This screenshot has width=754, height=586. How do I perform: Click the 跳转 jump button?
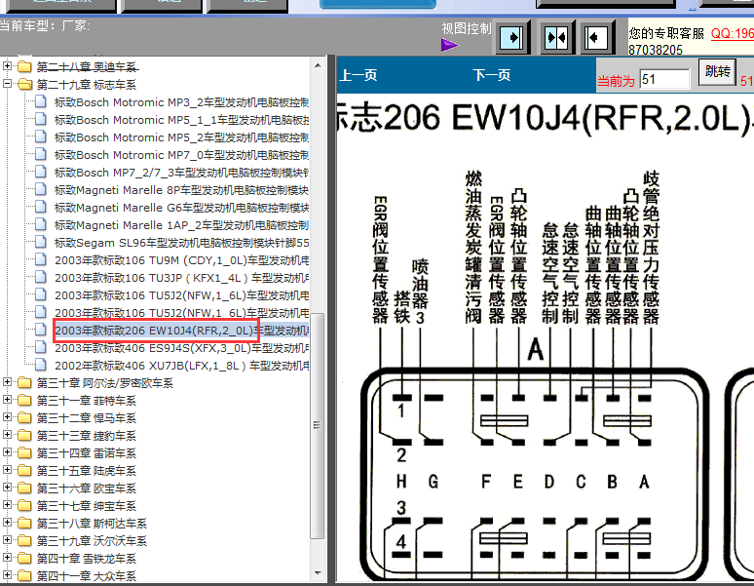[x=717, y=72]
